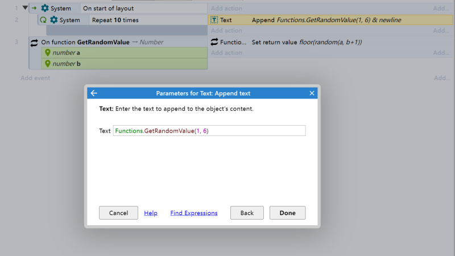This screenshot has width=455, height=256.
Task: Select the Repeat loop icon in event 2
Action: coord(43,20)
